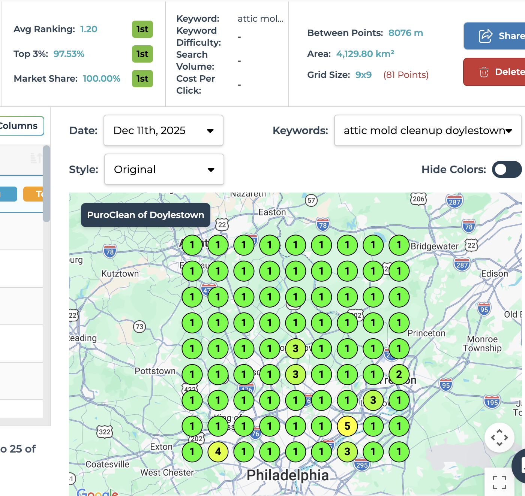The width and height of the screenshot is (525, 496).
Task: Click the green 1st badge beside Market Share
Action: (142, 79)
